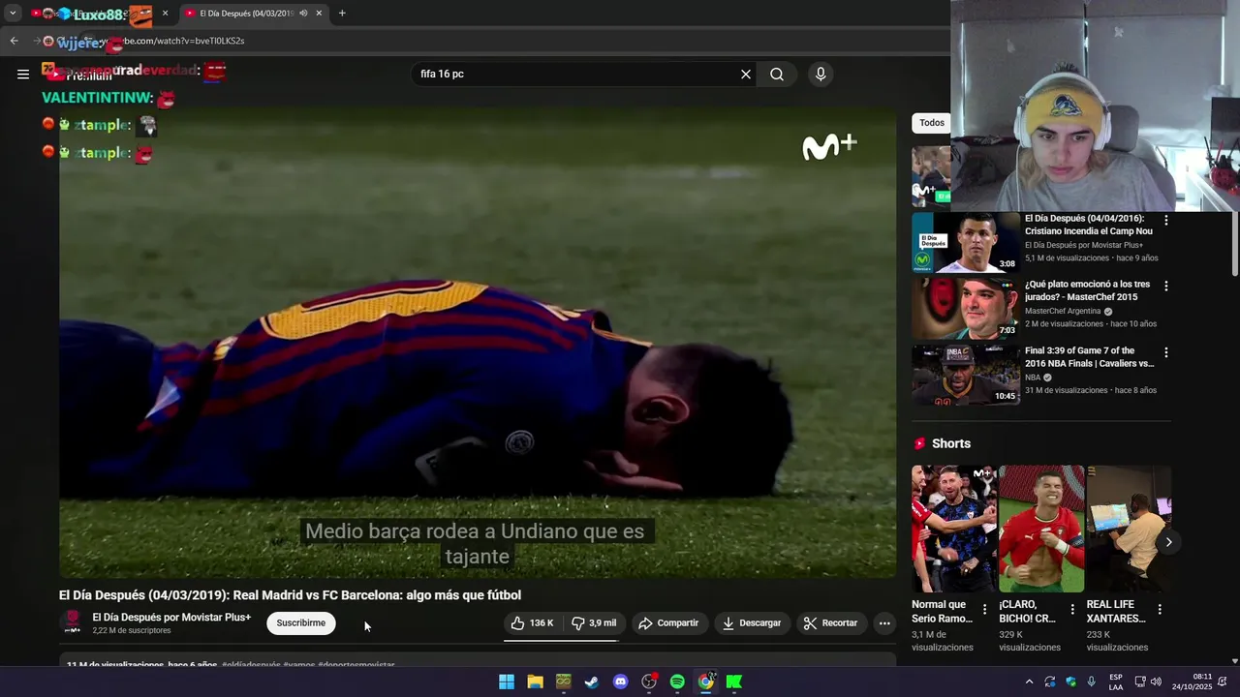
Task: Click the Descargar download button
Action: click(x=751, y=623)
